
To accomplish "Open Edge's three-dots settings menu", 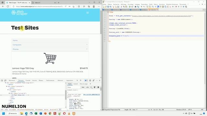I will pos(99,6).
